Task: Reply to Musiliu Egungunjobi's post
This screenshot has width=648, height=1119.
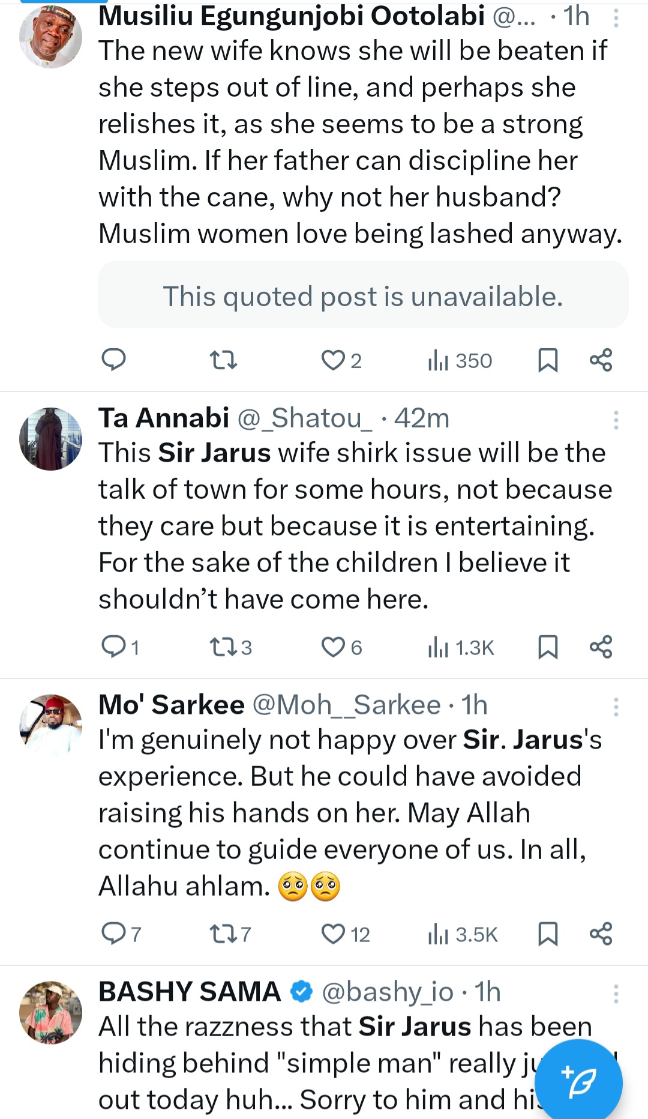Action: tap(113, 360)
